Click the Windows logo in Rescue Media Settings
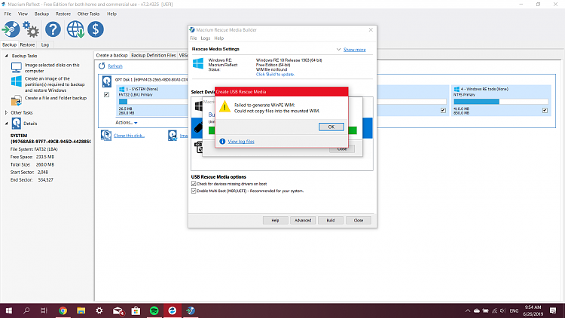 (198, 63)
